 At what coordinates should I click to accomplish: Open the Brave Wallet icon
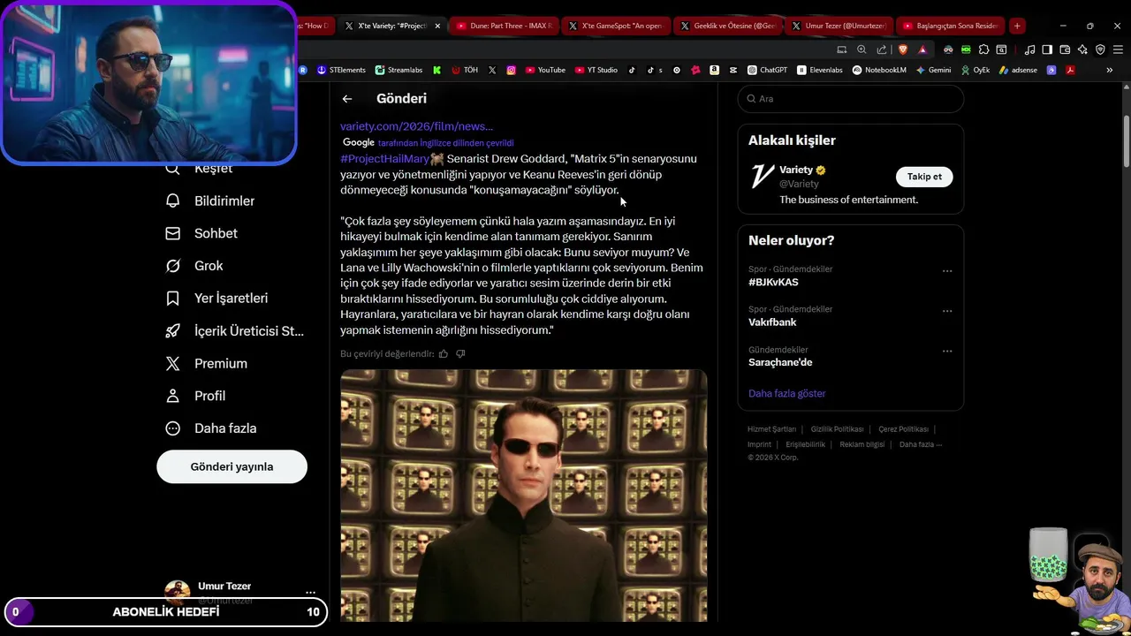pyautogui.click(x=1065, y=49)
